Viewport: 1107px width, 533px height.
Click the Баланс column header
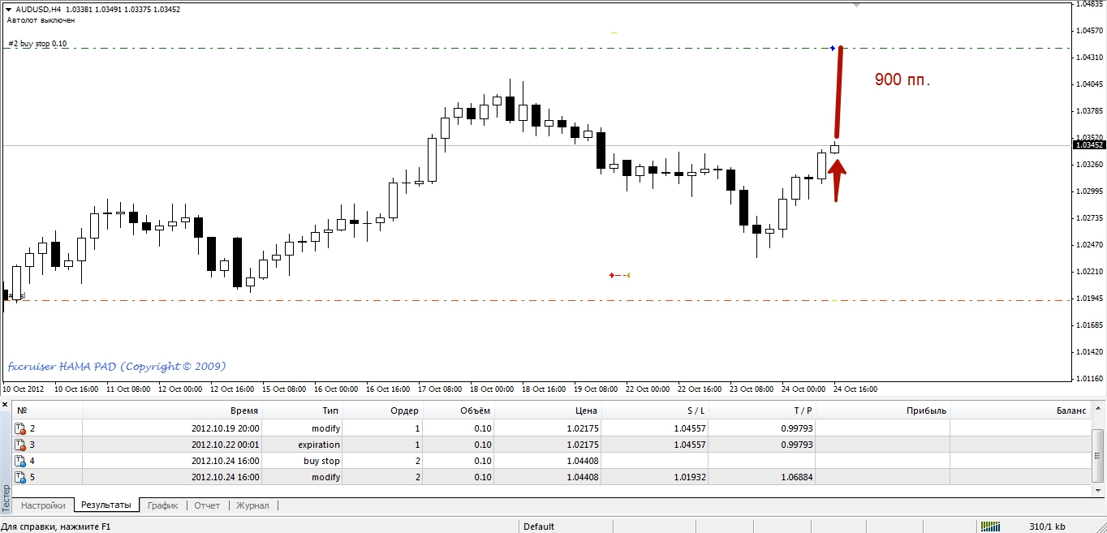click(x=1020, y=410)
